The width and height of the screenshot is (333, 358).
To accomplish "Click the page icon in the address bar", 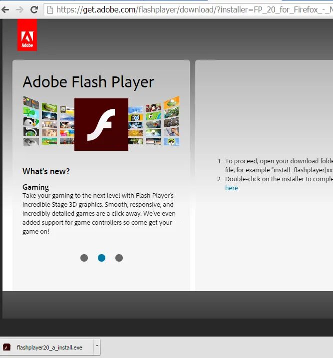I will tap(50, 10).
